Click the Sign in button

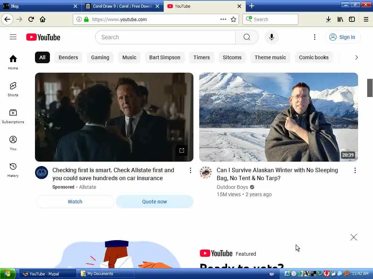343,37
